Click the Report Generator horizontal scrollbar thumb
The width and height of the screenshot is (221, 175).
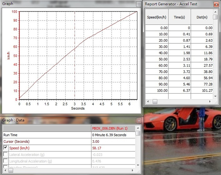(x=155, y=102)
